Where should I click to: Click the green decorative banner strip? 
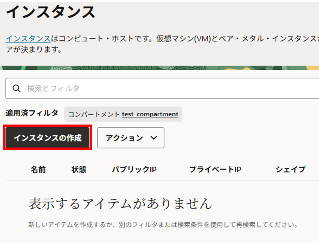click(x=159, y=68)
